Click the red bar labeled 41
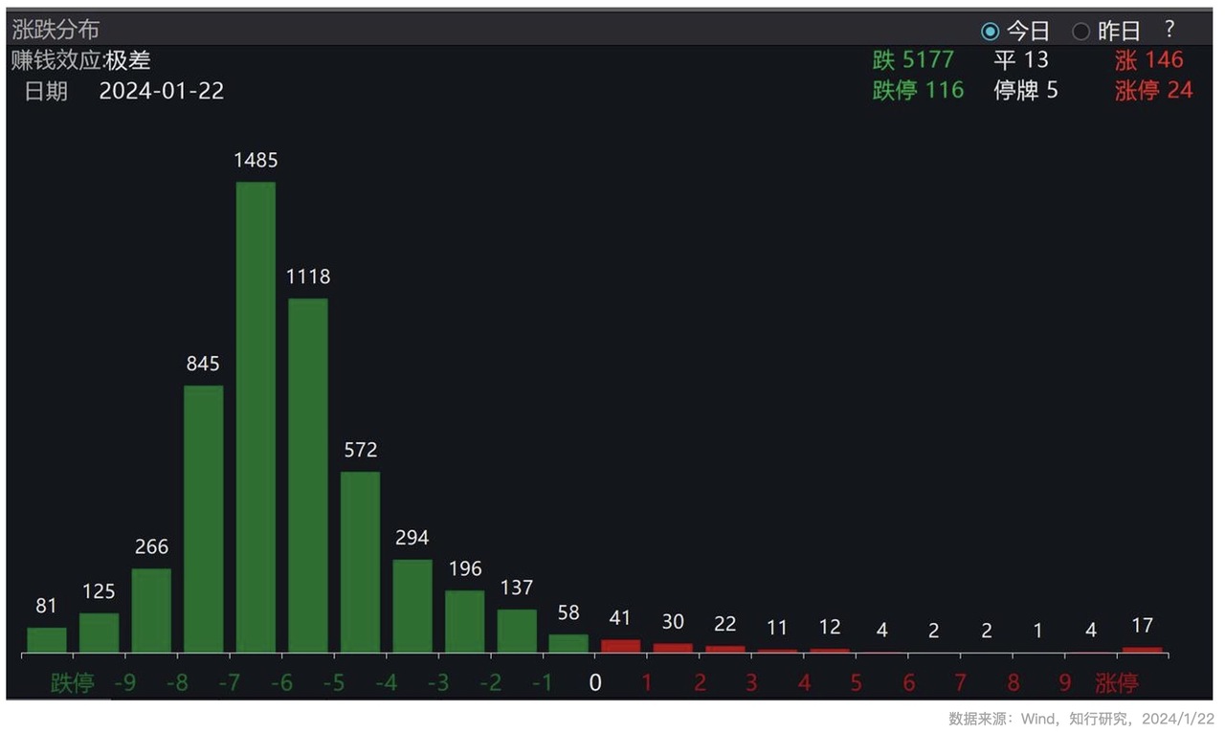The width and height of the screenshot is (1225, 733). pyautogui.click(x=620, y=646)
